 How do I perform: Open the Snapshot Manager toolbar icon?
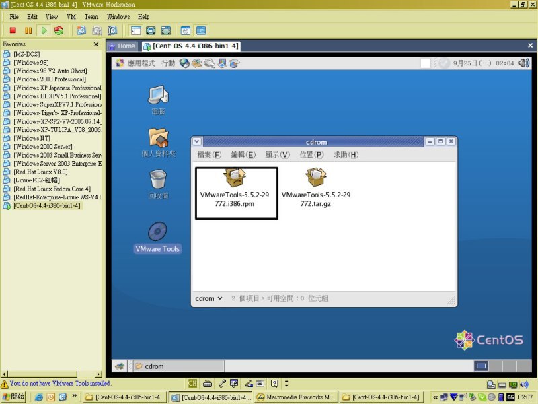pyautogui.click(x=112, y=30)
